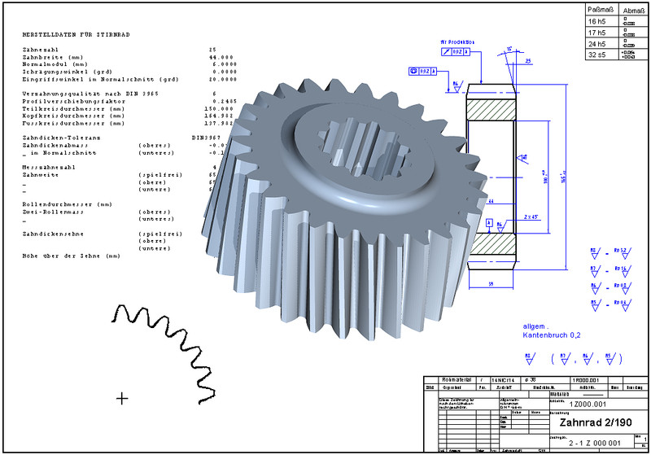Image resolution: width=651 pixels, height=455 pixels.
Task: Select the R5 surface roughness symbol in legend
Action: (x=595, y=303)
